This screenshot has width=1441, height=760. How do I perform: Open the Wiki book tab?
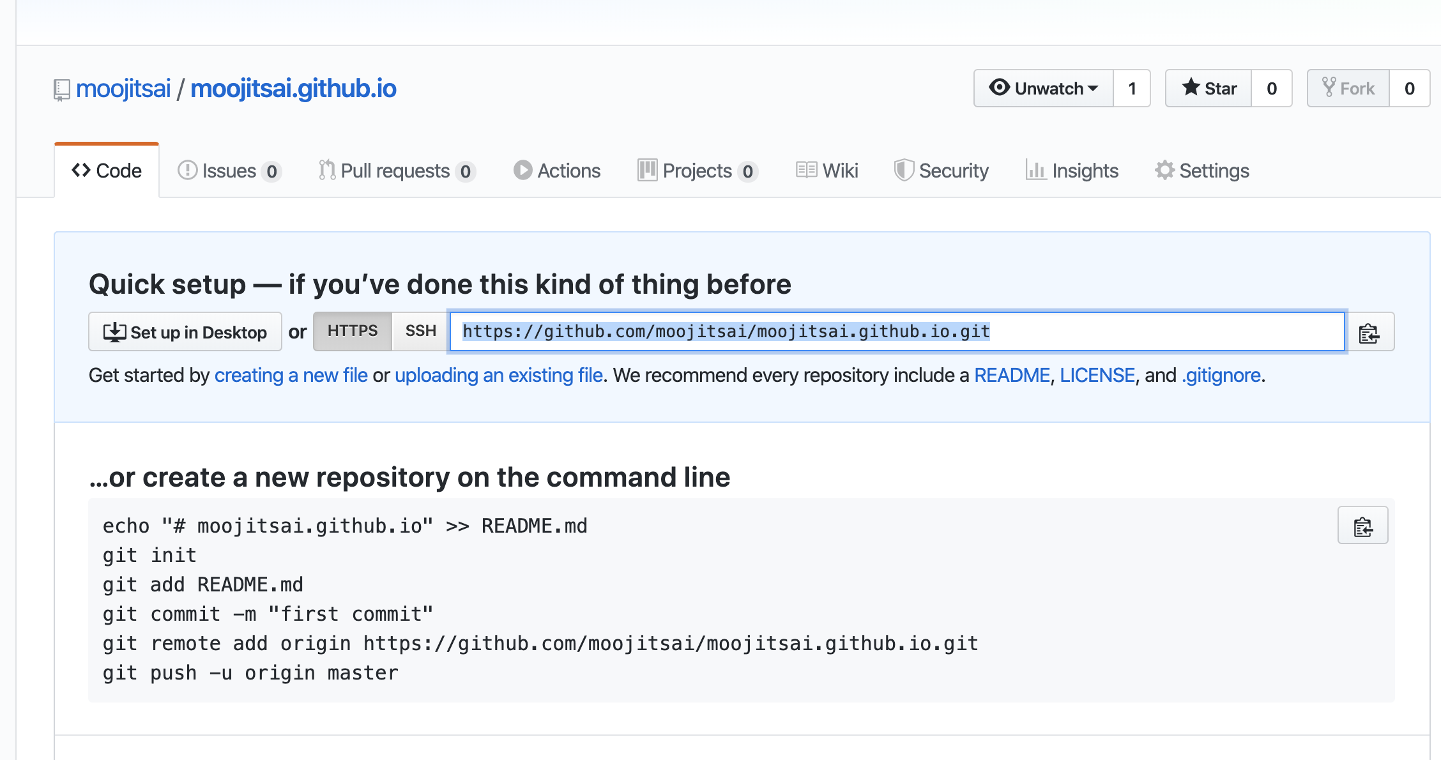pos(827,171)
